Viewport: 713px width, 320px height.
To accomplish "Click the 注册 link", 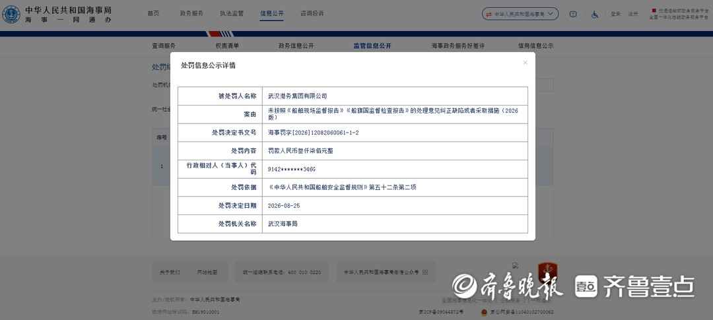I will coord(633,14).
